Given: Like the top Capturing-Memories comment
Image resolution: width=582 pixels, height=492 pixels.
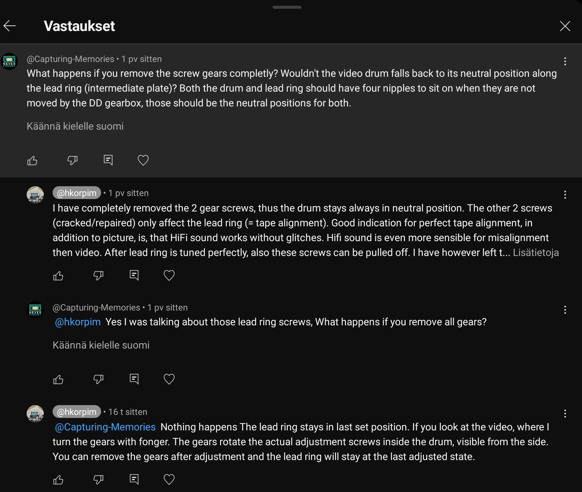Looking at the screenshot, I should pyautogui.click(x=32, y=160).
